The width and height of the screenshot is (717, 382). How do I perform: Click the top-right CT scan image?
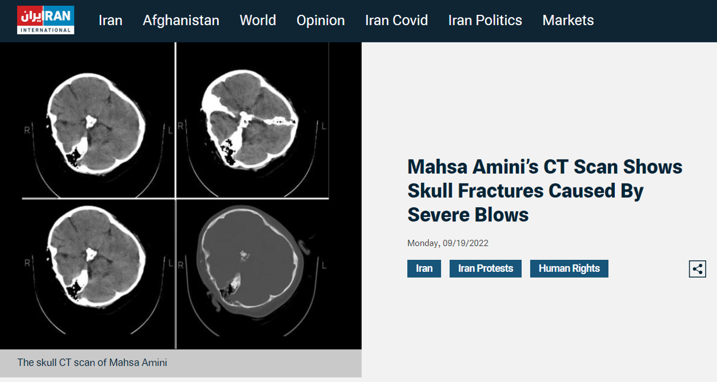pos(251,119)
